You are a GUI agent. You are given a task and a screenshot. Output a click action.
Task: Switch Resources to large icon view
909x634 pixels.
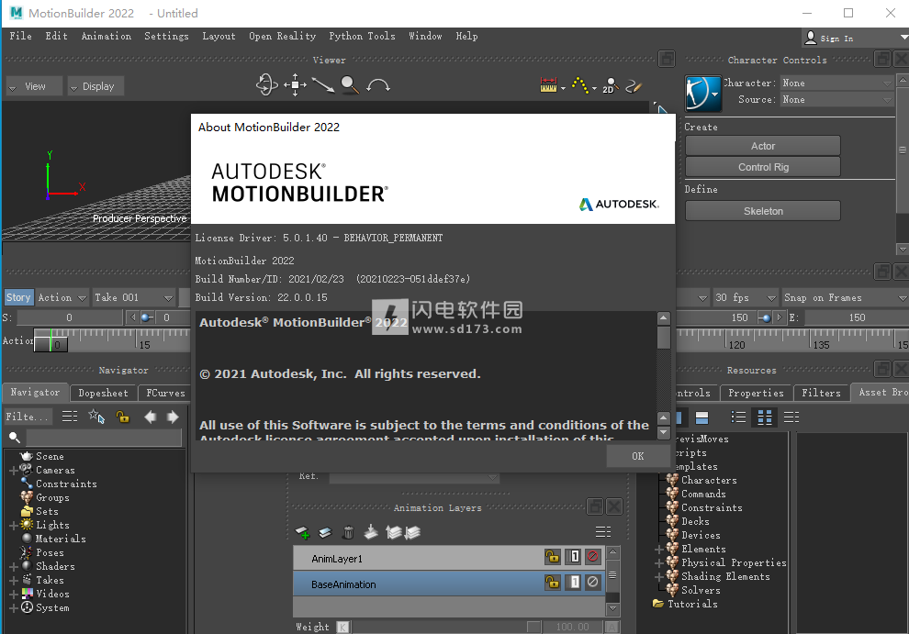(x=765, y=417)
